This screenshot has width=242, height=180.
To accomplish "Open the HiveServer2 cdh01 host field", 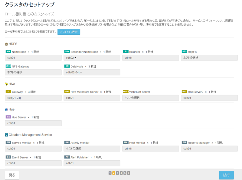I will [x=209, y=98].
